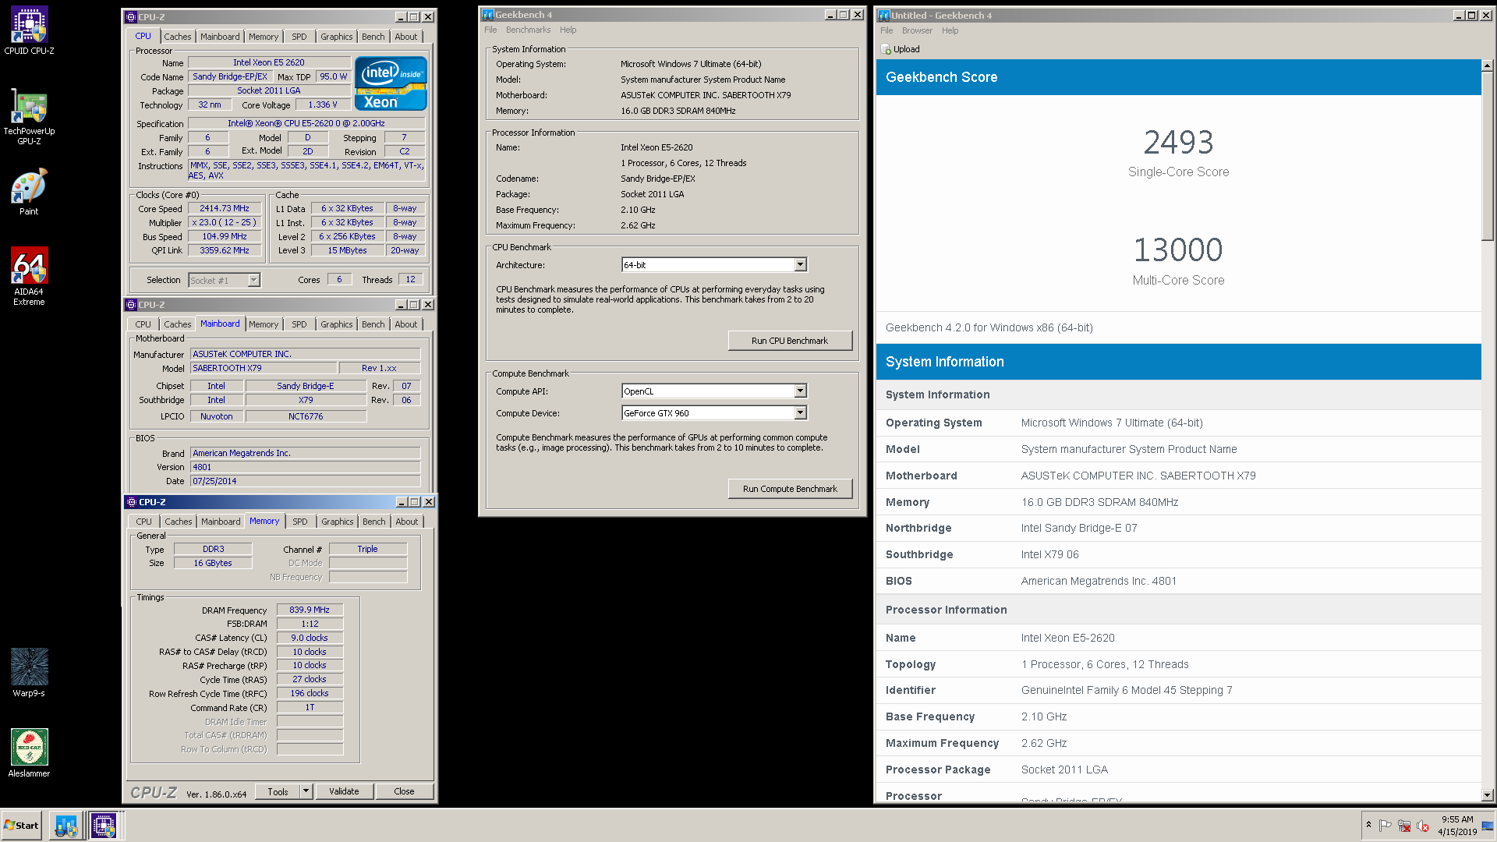Click the system tray clock 9:55 AM
The height and width of the screenshot is (842, 1497).
(1457, 819)
